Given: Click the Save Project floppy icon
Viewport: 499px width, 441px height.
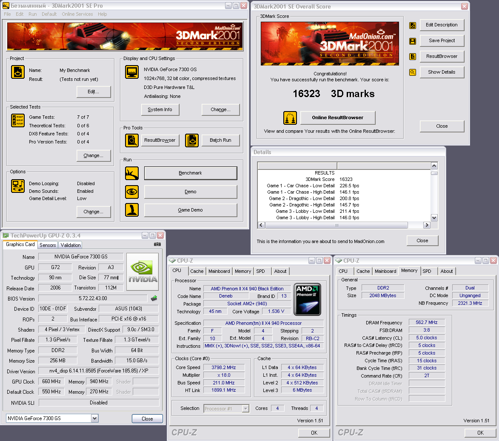Looking at the screenshot, I should pos(413,41).
